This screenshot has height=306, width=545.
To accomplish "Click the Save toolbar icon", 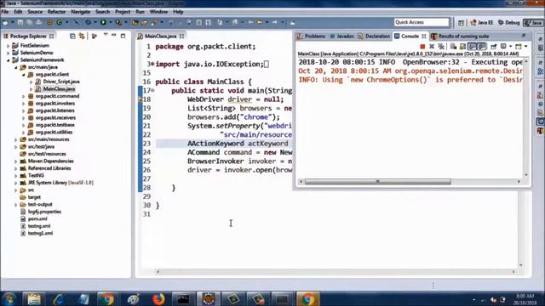I will (x=20, y=23).
